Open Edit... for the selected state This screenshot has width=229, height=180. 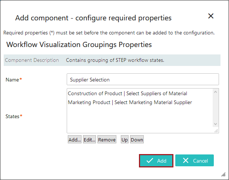pos(89,140)
